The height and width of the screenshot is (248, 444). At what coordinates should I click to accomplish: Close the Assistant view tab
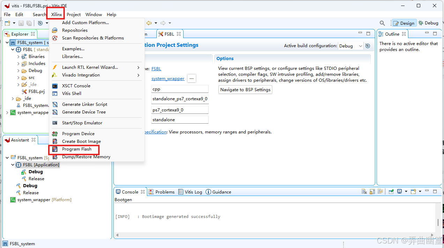[34, 140]
